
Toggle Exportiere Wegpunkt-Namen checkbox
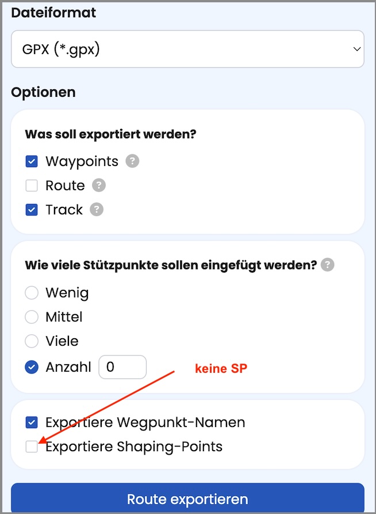pos(32,422)
